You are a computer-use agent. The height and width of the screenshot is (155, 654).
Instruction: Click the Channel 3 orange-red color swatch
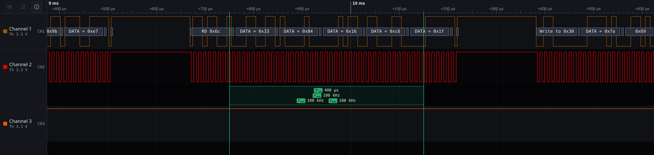[5, 124]
